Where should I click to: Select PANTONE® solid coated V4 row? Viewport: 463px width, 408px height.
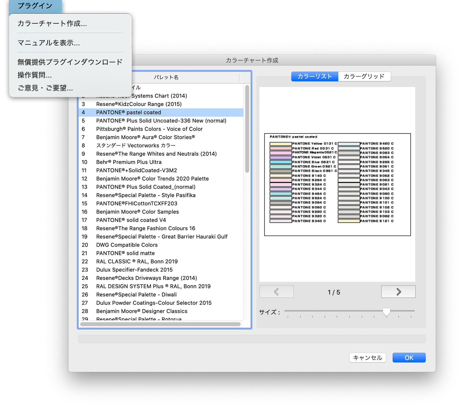pos(161,220)
